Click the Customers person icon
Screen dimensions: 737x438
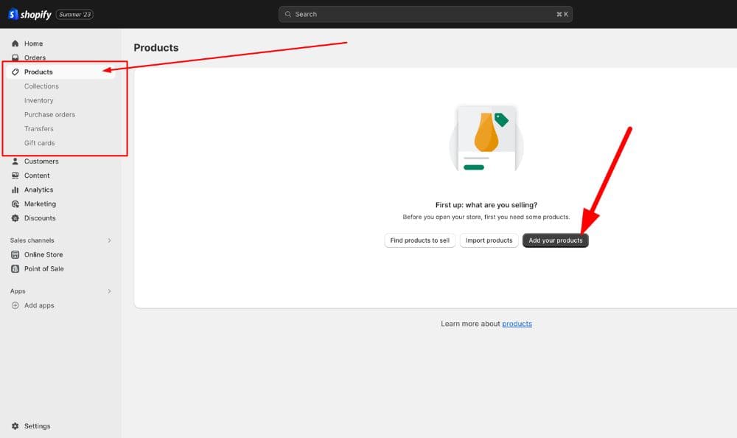(x=15, y=161)
